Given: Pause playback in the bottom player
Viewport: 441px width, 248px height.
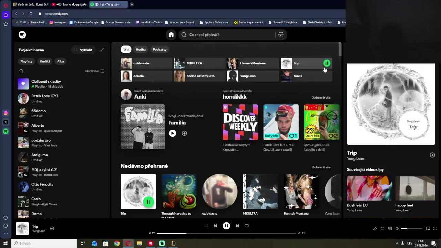Looking at the screenshot, I should [226, 226].
